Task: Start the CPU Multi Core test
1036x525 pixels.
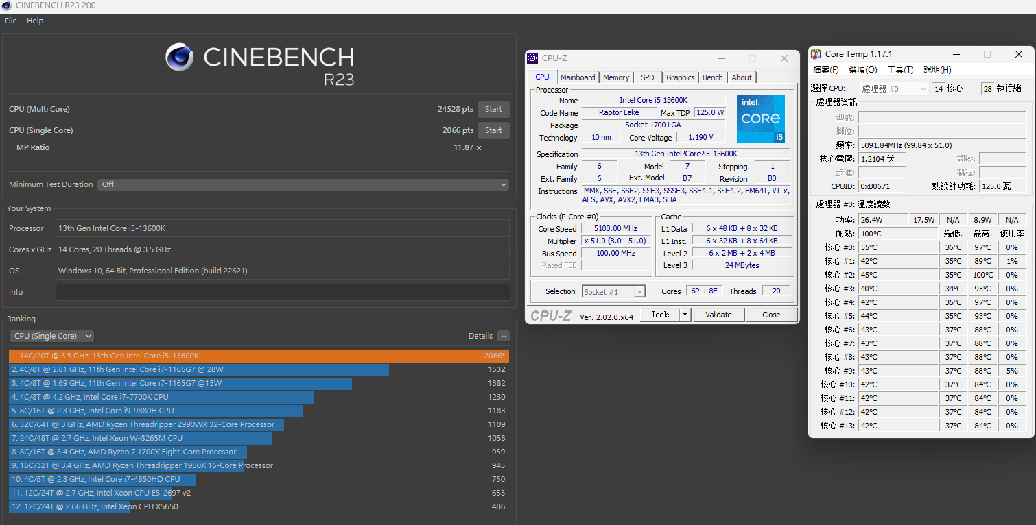Action: [x=493, y=109]
